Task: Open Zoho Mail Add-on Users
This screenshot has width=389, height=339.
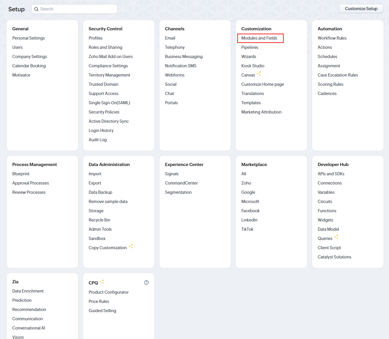Action: pyautogui.click(x=111, y=57)
